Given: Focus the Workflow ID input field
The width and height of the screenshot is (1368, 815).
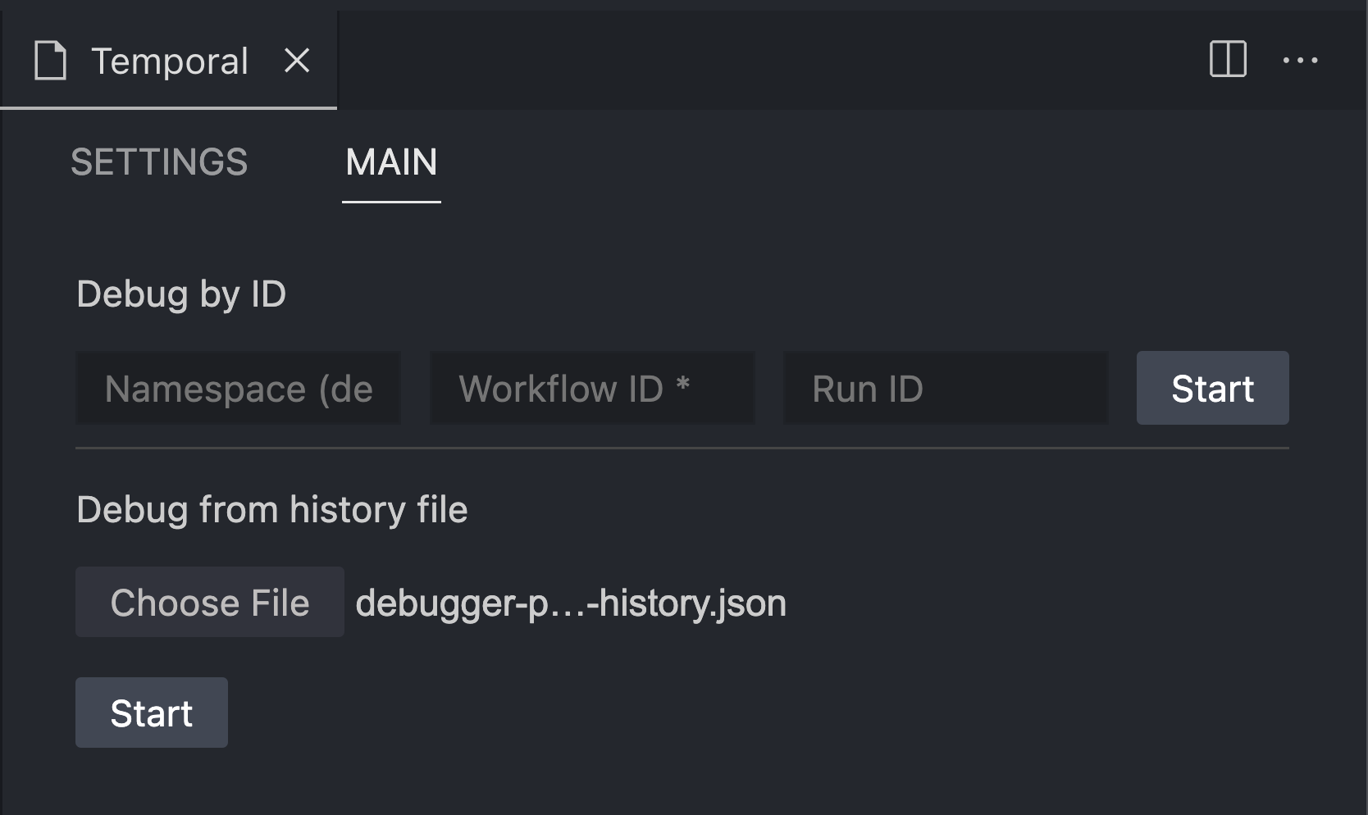Looking at the screenshot, I should tap(592, 388).
